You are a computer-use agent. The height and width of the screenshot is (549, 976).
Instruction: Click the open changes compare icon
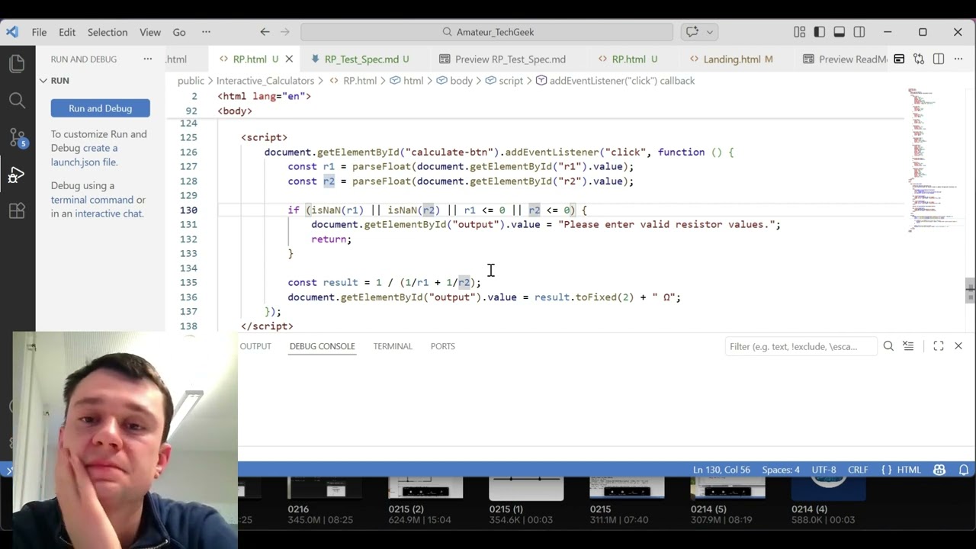[919, 59]
